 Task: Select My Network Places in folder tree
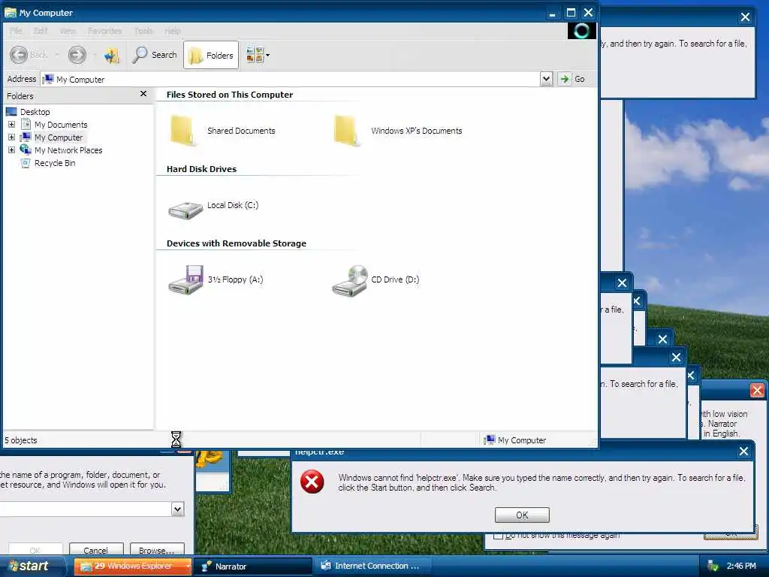[x=68, y=150]
